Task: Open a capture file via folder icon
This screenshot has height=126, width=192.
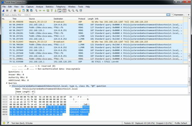Action: coord(20,11)
